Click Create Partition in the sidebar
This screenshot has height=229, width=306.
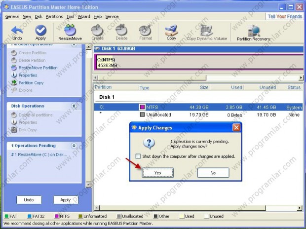(29, 53)
